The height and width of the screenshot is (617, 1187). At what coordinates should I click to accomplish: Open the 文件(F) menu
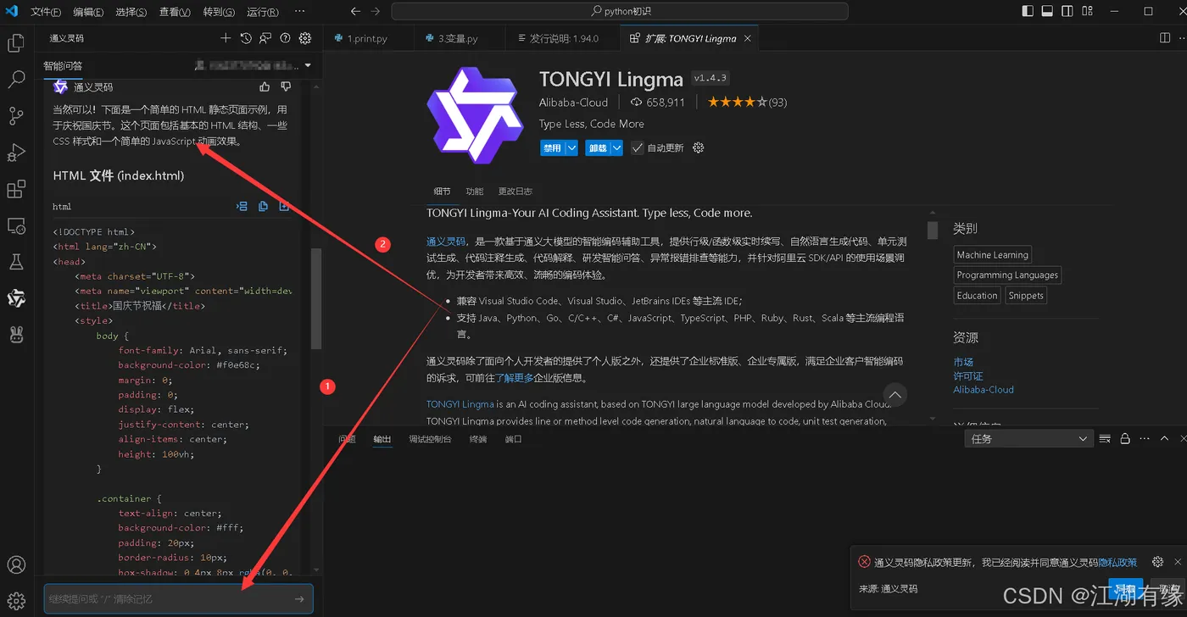(46, 12)
